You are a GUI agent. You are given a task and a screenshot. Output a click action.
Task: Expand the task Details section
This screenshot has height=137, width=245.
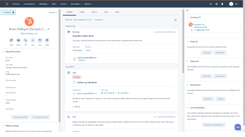click(x=76, y=107)
